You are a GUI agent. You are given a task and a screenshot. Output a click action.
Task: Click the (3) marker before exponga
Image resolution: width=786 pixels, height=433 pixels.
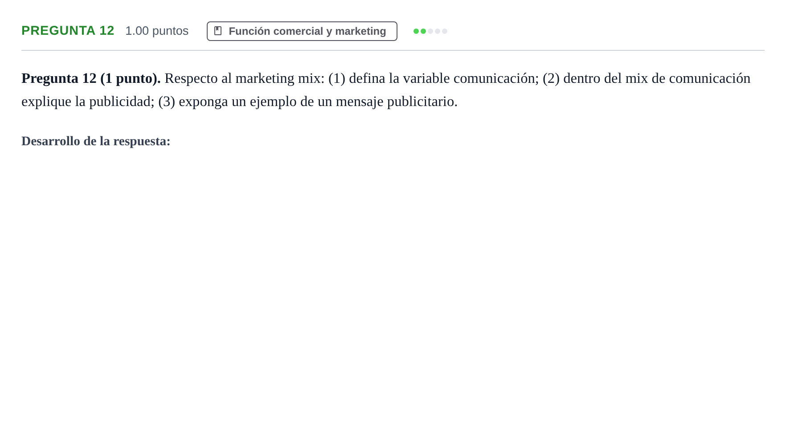[x=167, y=102]
